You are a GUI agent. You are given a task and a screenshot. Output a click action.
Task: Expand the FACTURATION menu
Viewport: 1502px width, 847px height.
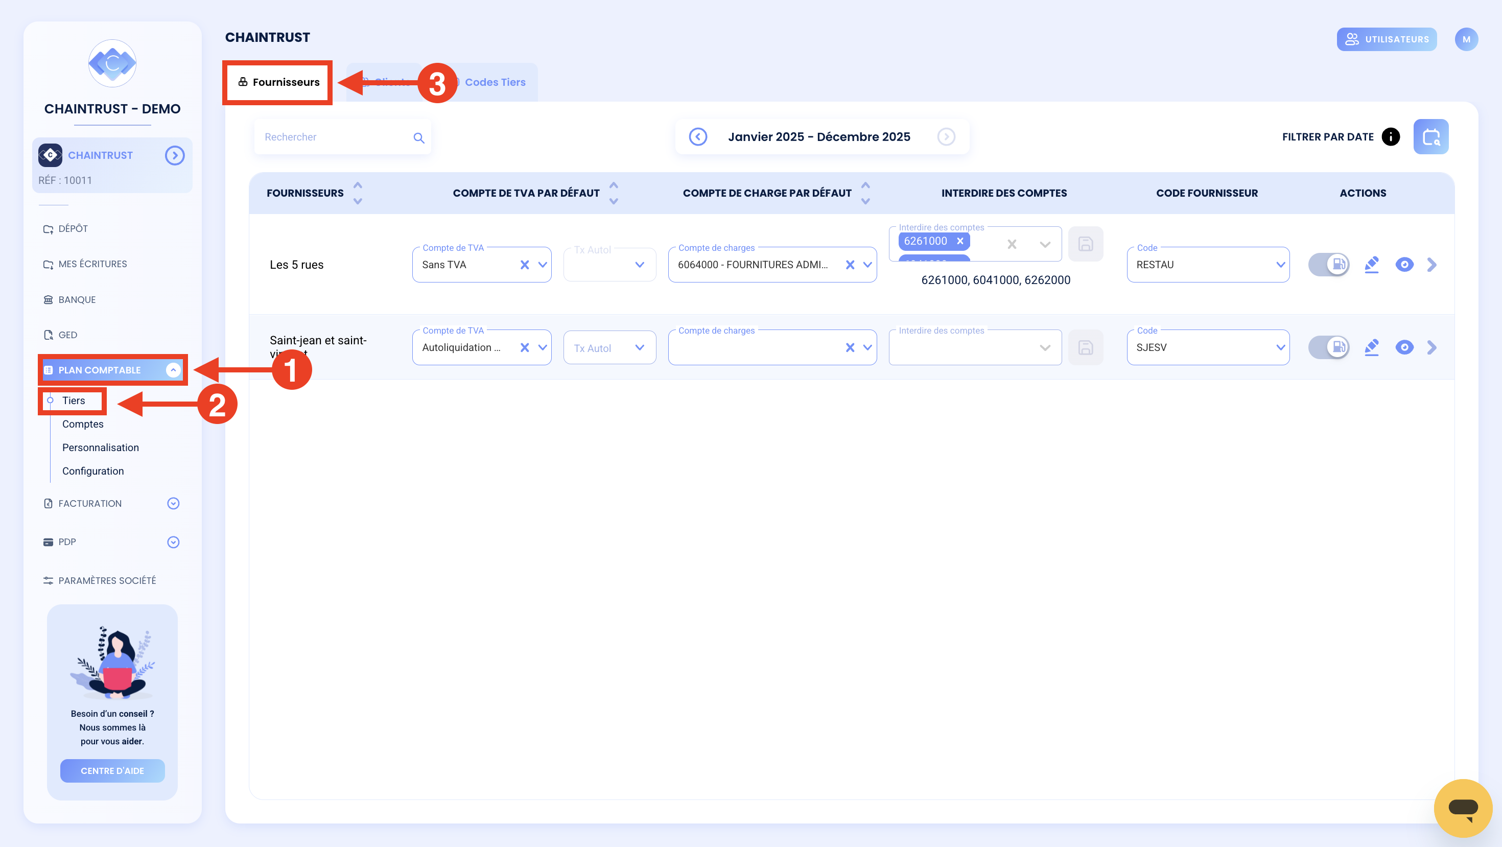[173, 503]
